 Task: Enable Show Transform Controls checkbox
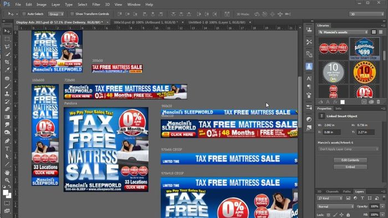(72, 14)
